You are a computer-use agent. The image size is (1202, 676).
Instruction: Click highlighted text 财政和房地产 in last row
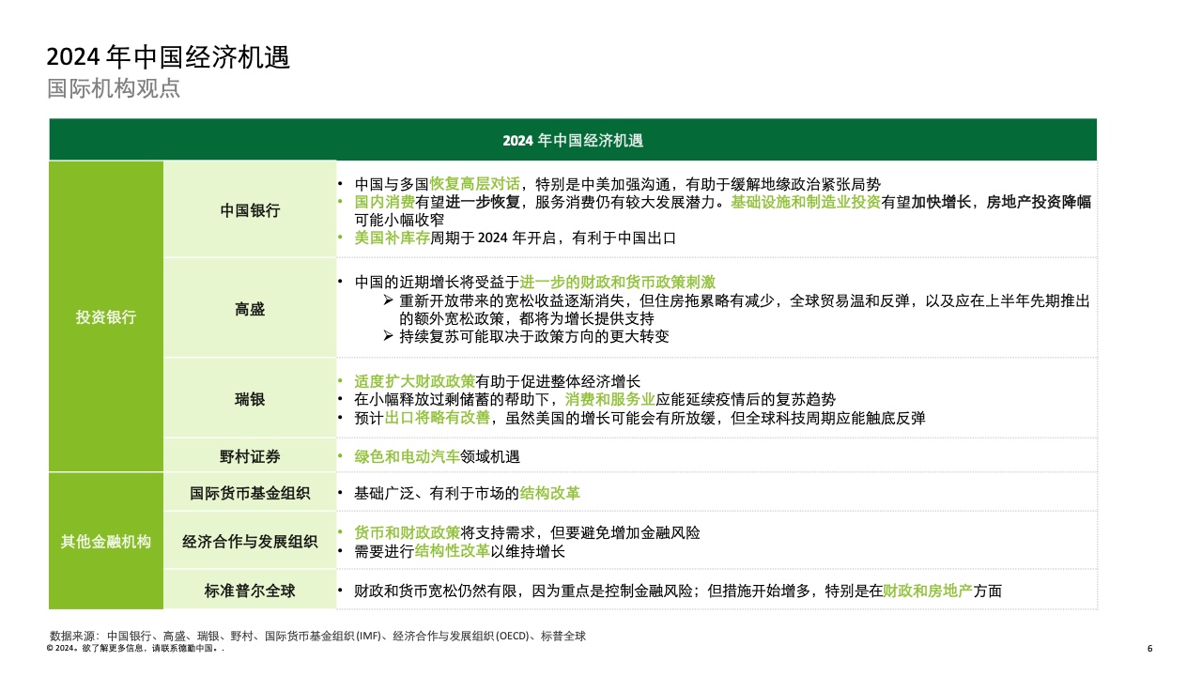[927, 591]
